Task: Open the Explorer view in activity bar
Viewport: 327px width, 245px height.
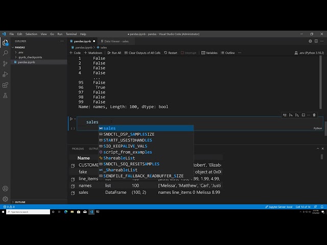Action: click(5, 43)
